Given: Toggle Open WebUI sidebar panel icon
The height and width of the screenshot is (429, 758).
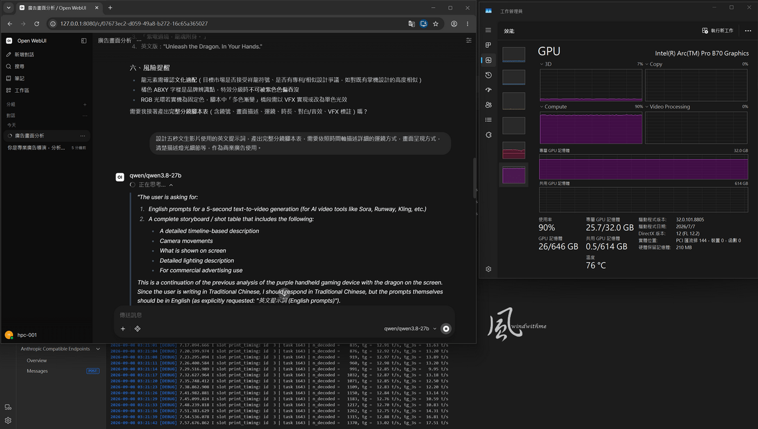Looking at the screenshot, I should pyautogui.click(x=83, y=41).
